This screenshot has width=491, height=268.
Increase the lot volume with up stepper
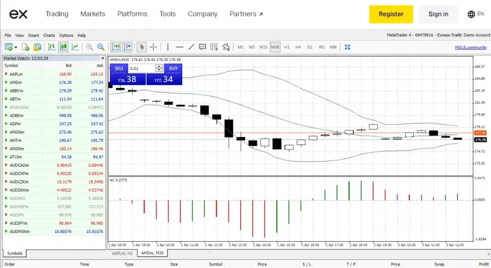(x=159, y=66)
